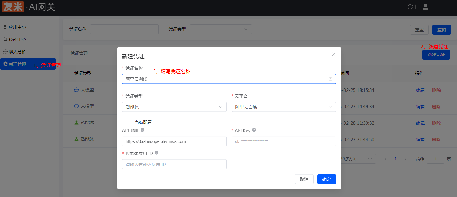Screen dimensions: 457x197
Task: Select 聊天分析 from sidebar menu
Action: (x=17, y=52)
